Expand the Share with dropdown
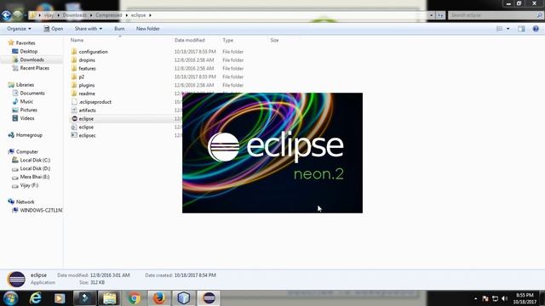 click(x=89, y=29)
